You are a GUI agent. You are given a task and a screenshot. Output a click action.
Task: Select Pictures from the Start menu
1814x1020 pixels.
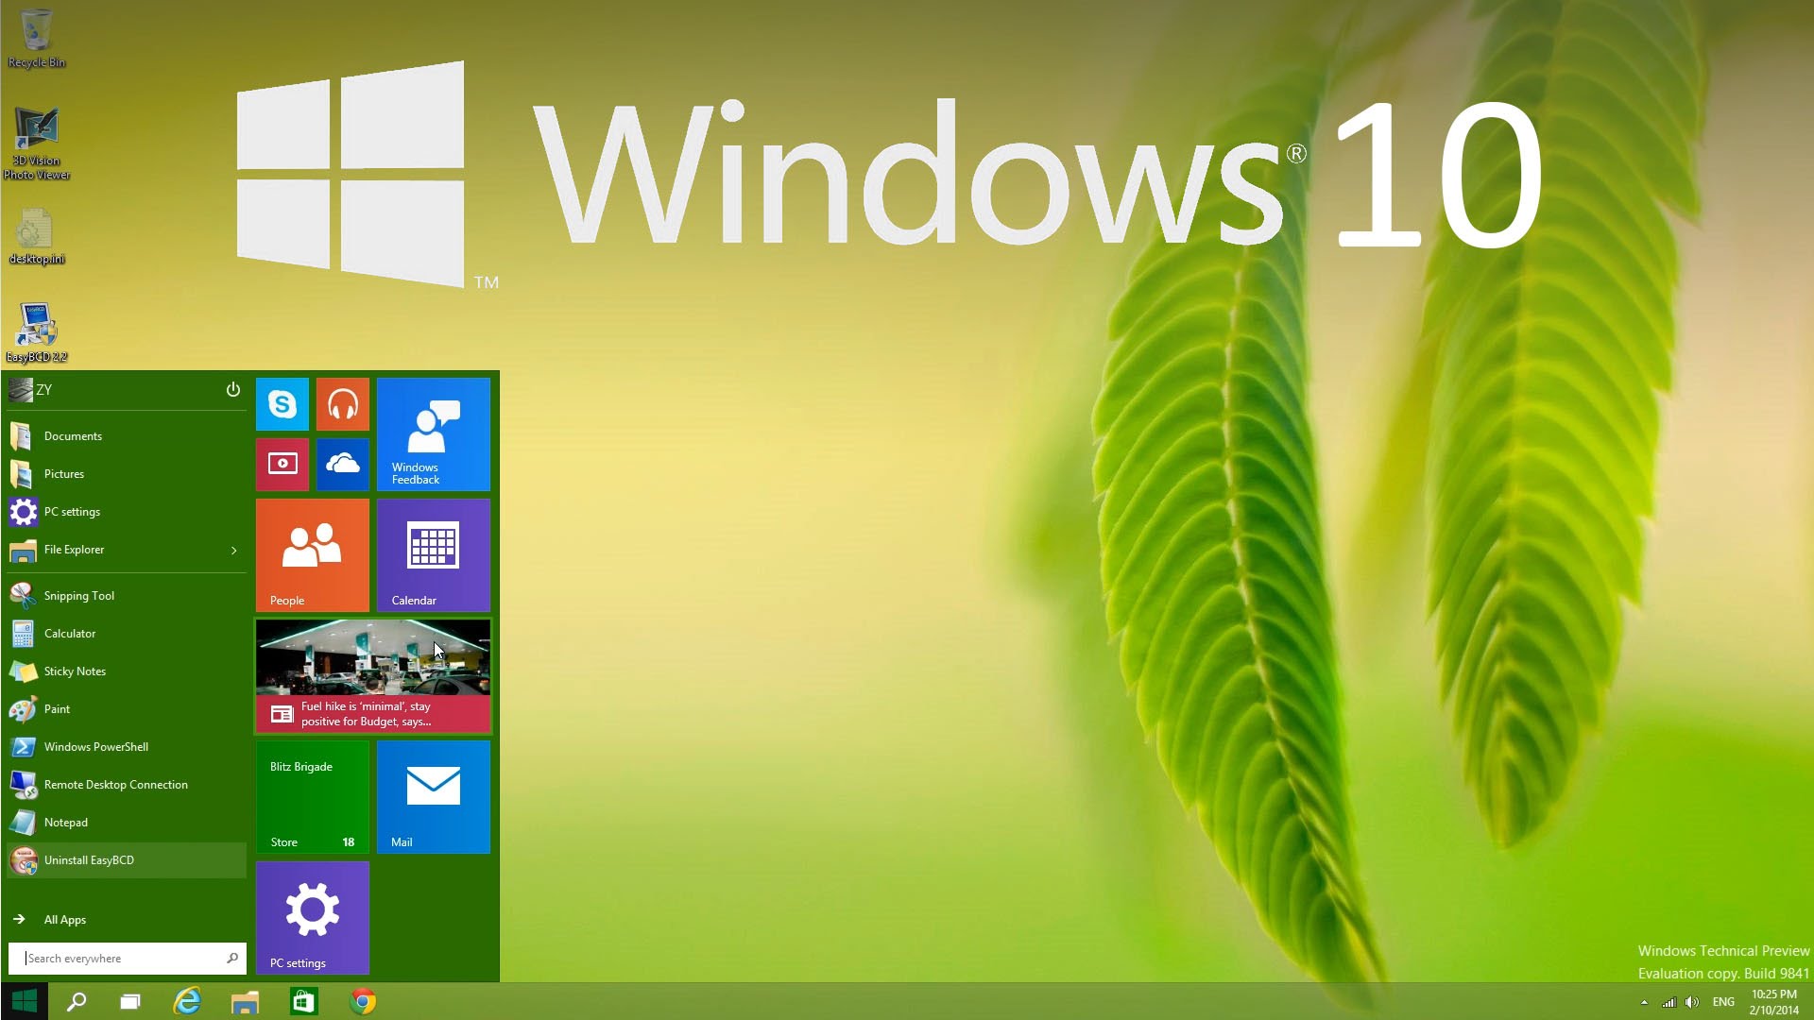63,473
